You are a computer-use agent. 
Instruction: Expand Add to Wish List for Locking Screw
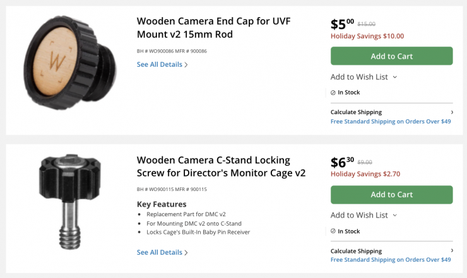tap(359, 215)
